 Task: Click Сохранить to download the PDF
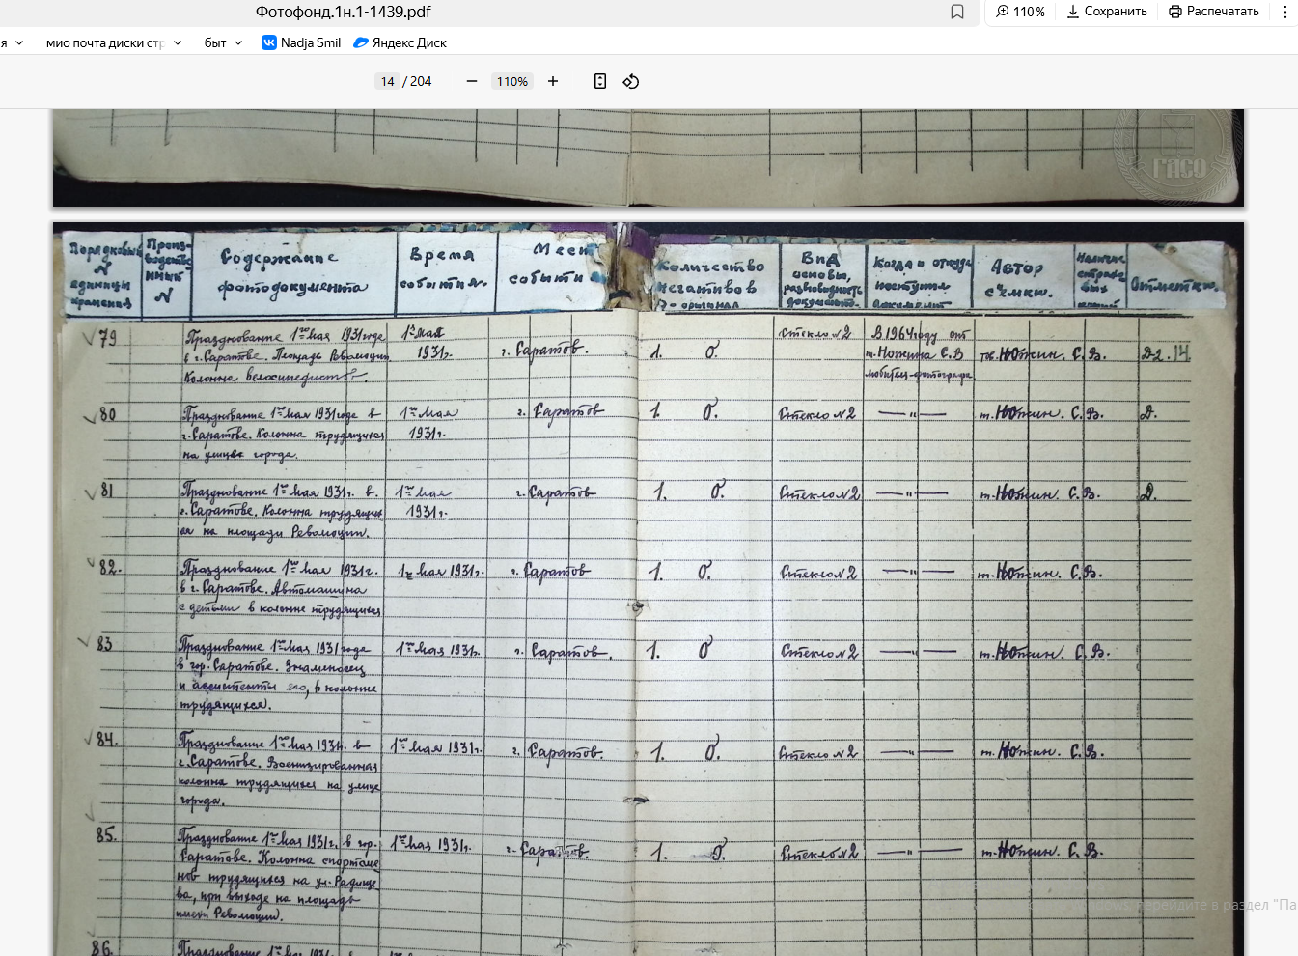pyautogui.click(x=1107, y=12)
